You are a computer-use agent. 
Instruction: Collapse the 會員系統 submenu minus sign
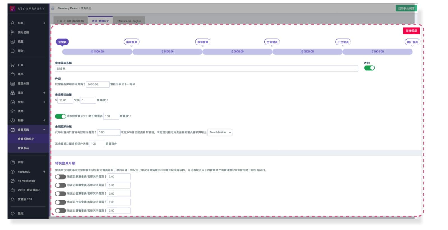point(44,130)
